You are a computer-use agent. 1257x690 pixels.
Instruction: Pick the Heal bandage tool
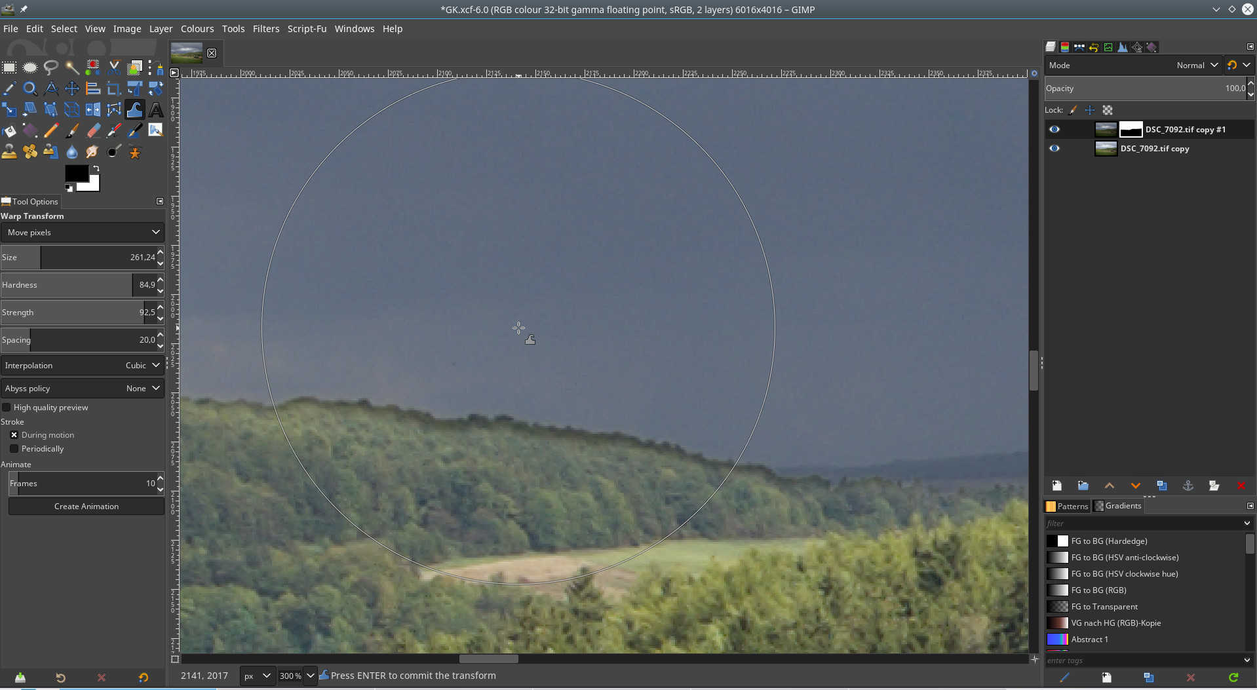pos(30,152)
